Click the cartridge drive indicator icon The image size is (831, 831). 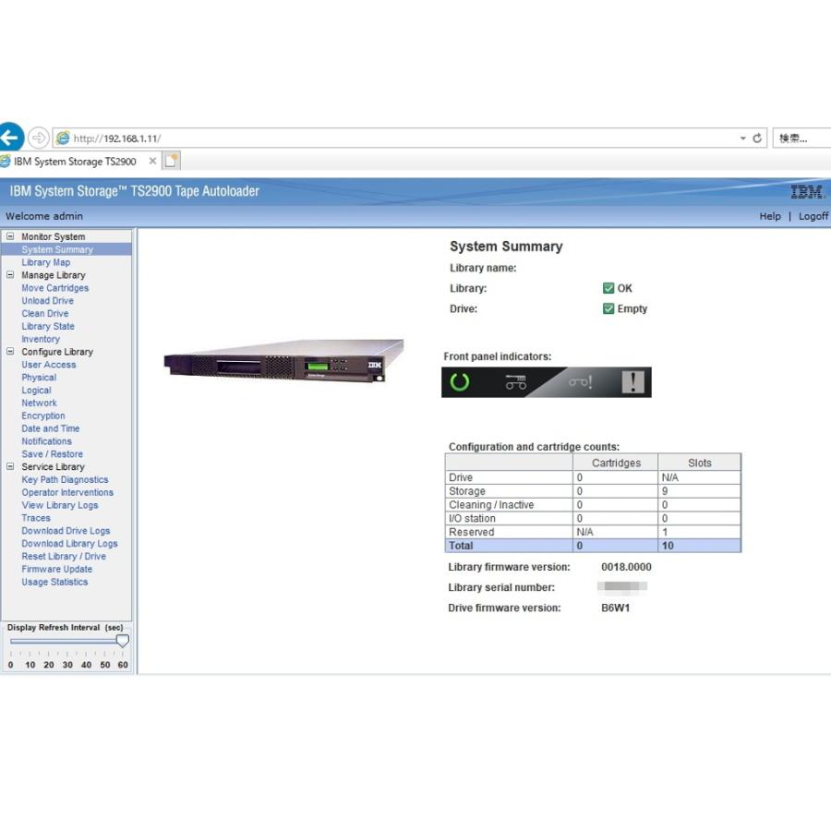[x=515, y=382]
